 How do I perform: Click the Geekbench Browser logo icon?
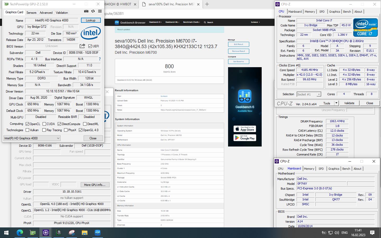(x=117, y=22)
